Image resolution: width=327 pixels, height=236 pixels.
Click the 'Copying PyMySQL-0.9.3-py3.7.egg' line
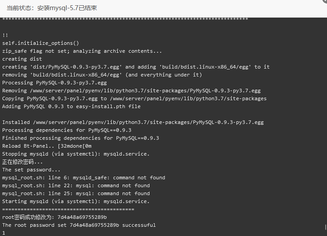(134, 98)
